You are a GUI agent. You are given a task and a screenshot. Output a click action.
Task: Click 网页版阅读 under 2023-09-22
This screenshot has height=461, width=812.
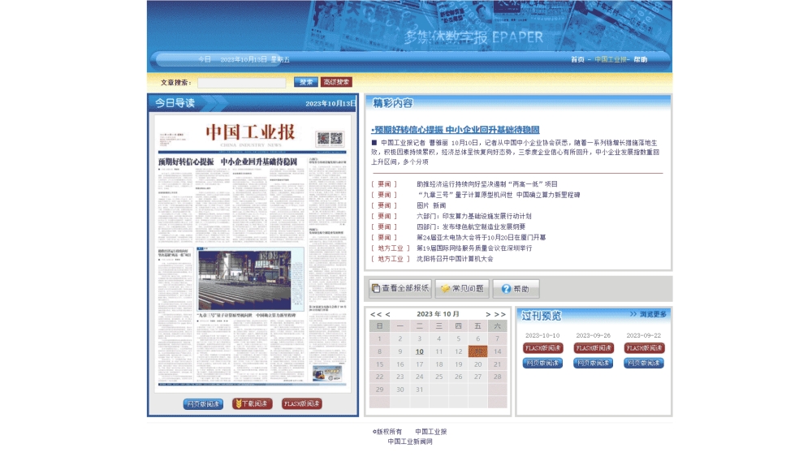click(644, 364)
